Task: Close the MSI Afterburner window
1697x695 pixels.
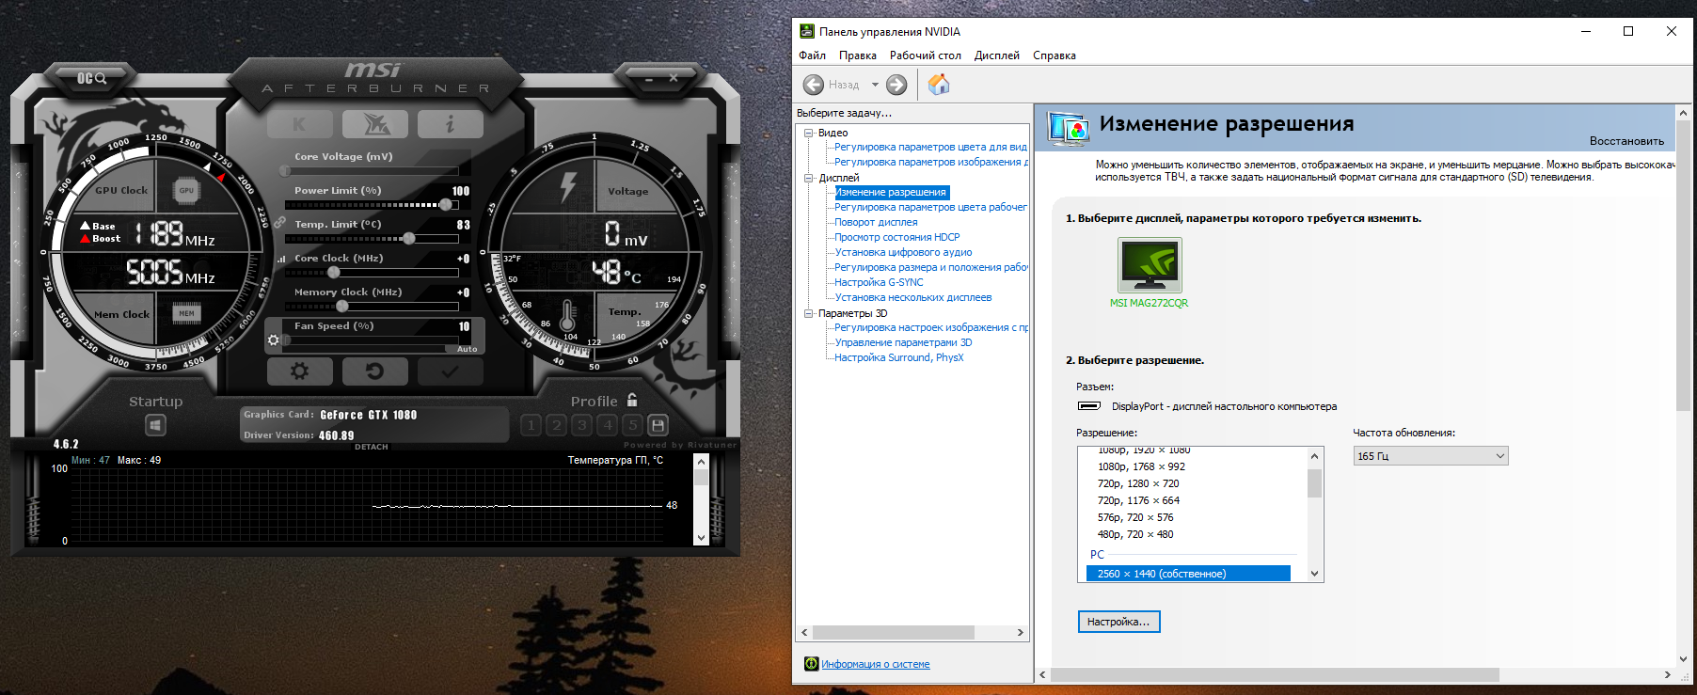Action: point(674,79)
